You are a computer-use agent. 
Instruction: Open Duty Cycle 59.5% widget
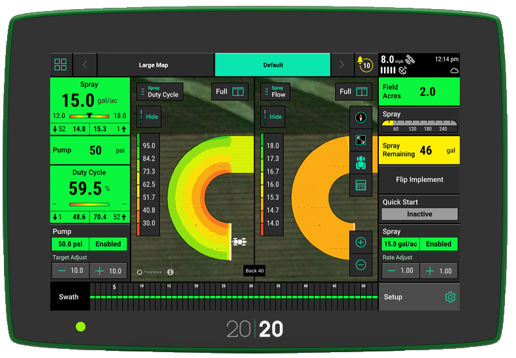click(90, 194)
